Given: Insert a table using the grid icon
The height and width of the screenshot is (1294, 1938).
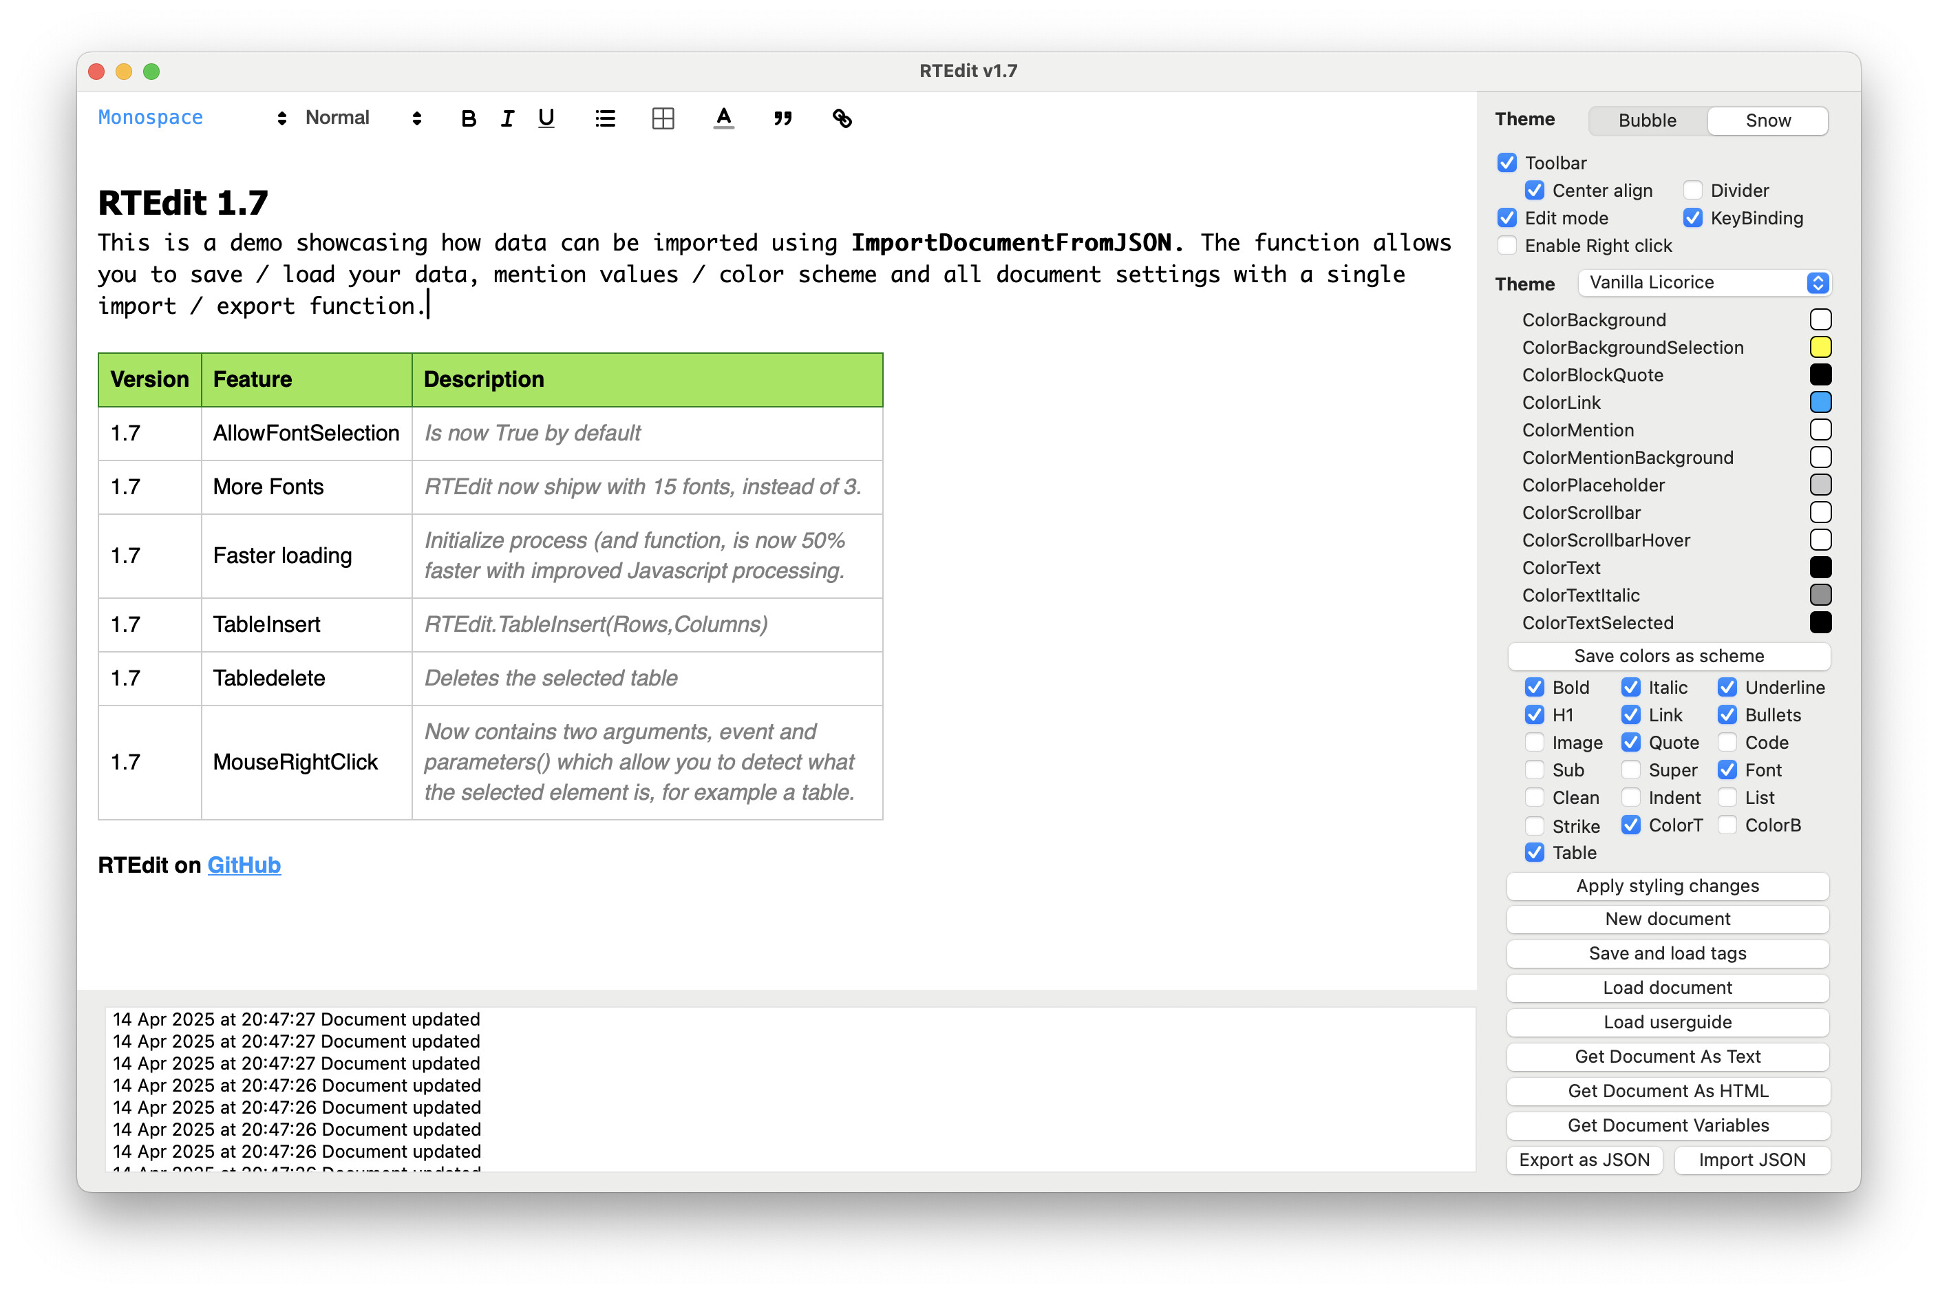Looking at the screenshot, I should pos(663,119).
